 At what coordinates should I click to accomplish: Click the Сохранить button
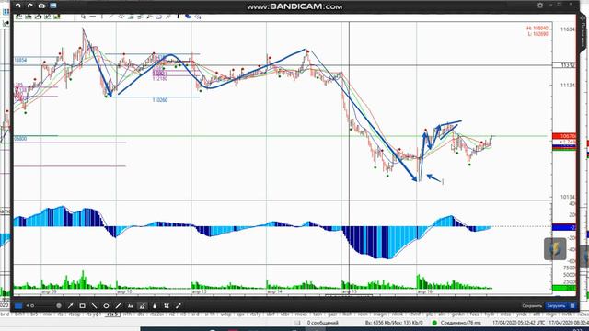click(532, 306)
